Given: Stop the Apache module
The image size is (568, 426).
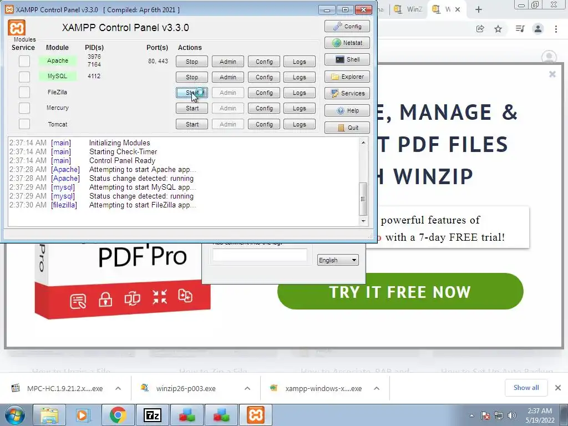Looking at the screenshot, I should pos(191,62).
